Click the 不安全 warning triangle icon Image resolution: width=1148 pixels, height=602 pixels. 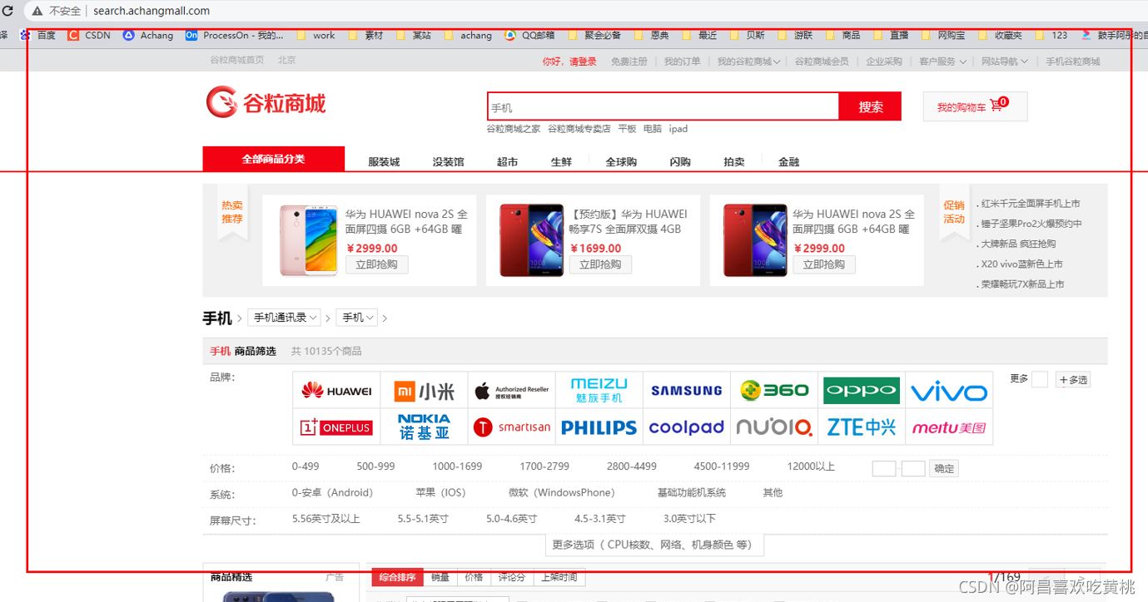point(37,11)
